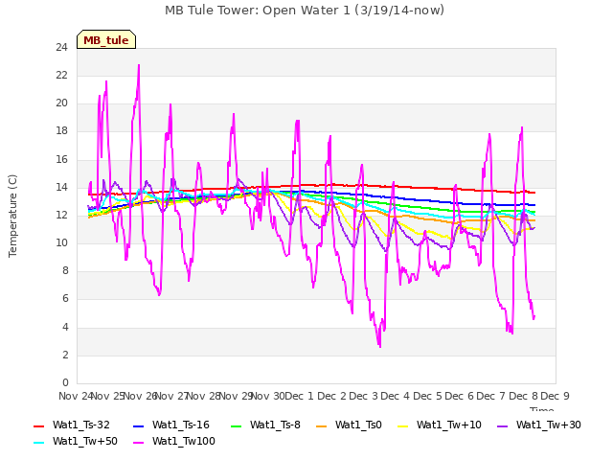Click the Dec 4 x-axis tick label
The width and height of the screenshot is (613, 460).
[396, 396]
